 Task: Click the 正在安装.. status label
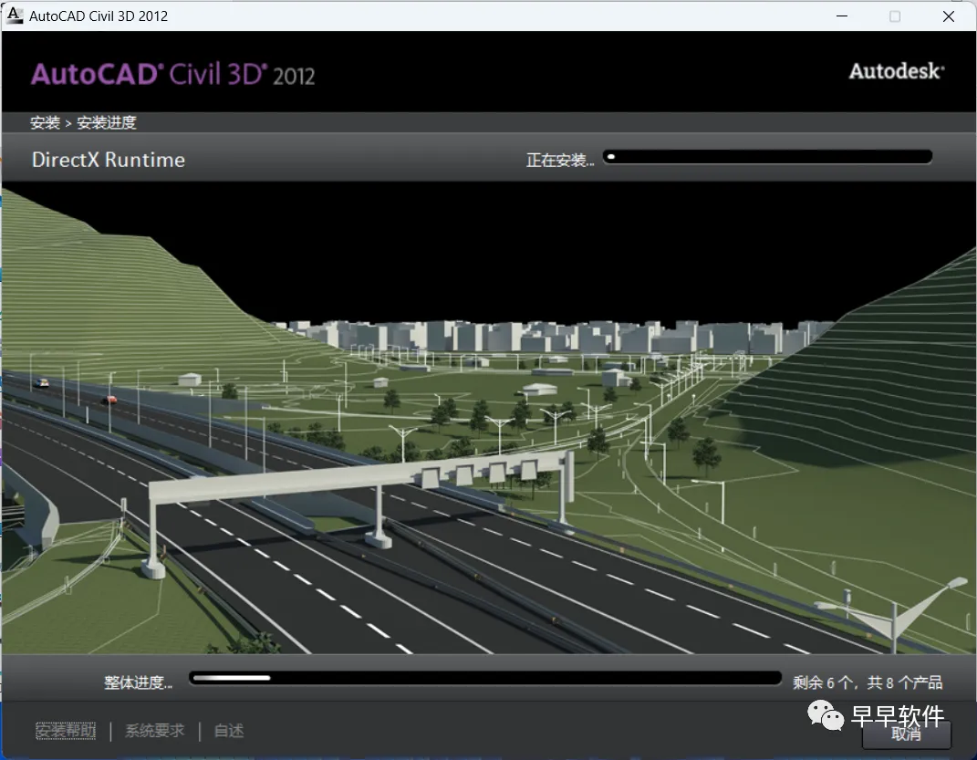pyautogui.click(x=560, y=160)
